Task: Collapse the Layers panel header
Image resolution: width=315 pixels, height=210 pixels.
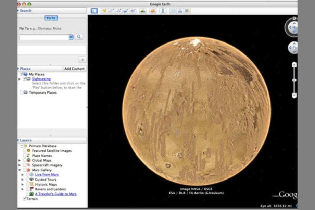Action: (x=18, y=140)
